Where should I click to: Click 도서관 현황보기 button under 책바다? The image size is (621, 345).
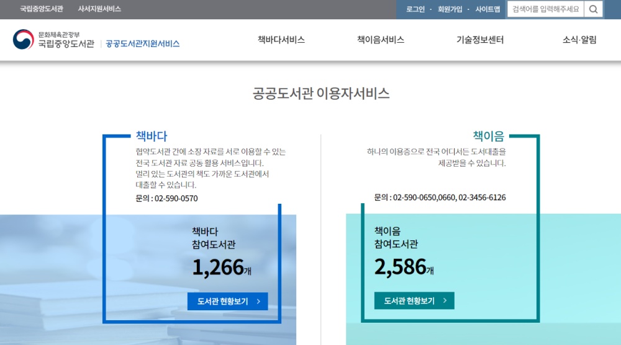(228, 302)
